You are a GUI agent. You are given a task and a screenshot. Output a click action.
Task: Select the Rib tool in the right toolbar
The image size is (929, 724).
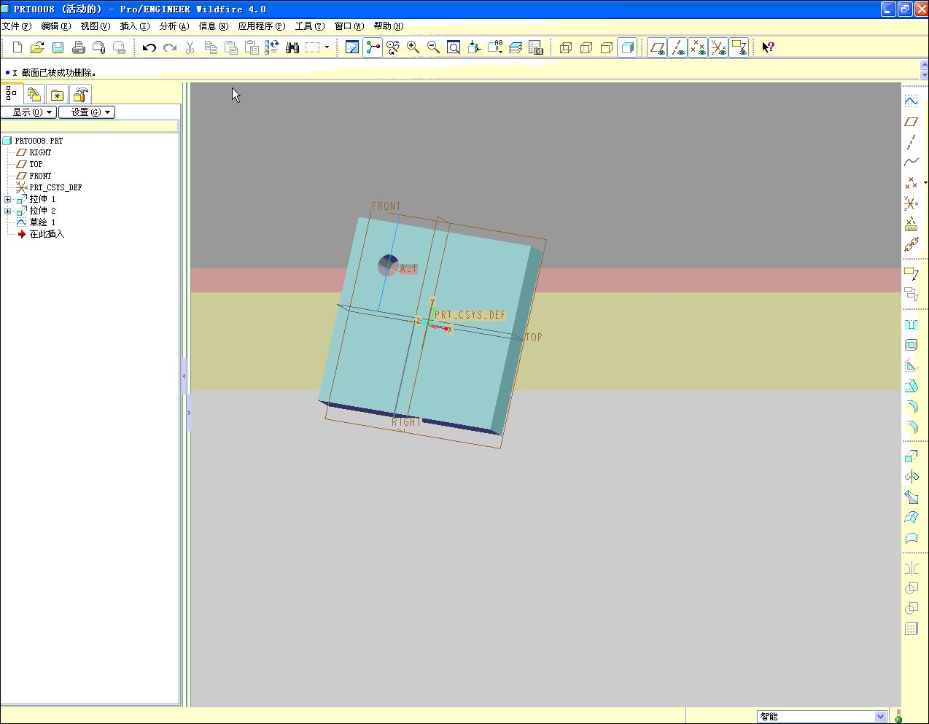pyautogui.click(x=911, y=365)
